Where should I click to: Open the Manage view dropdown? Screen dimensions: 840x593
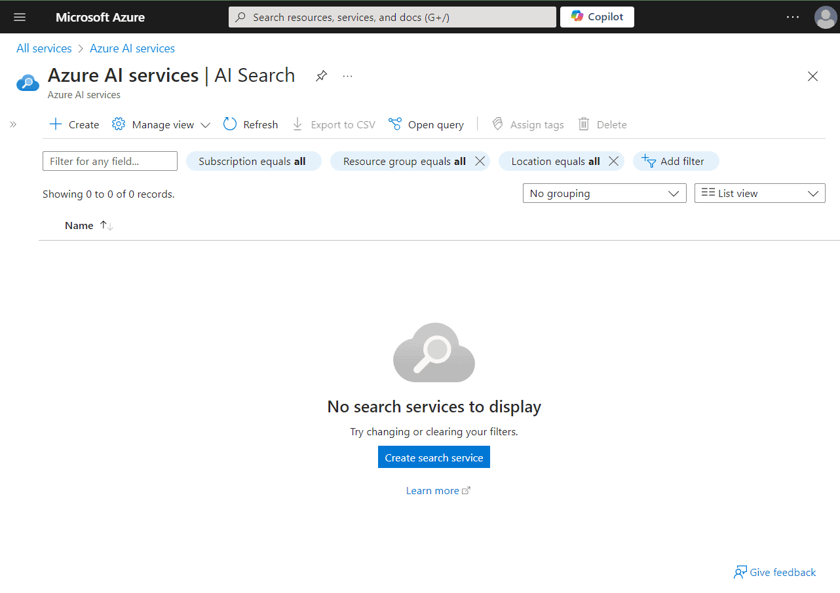[161, 124]
